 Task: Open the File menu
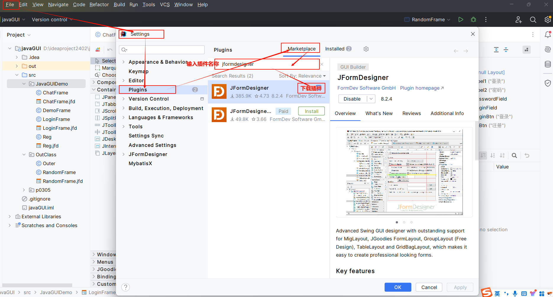tap(10, 4)
